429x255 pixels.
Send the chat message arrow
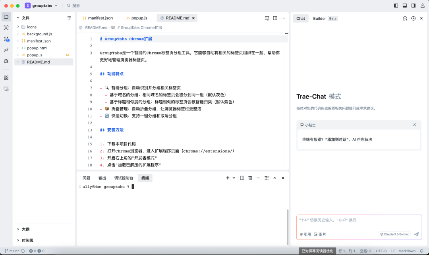coord(416,234)
